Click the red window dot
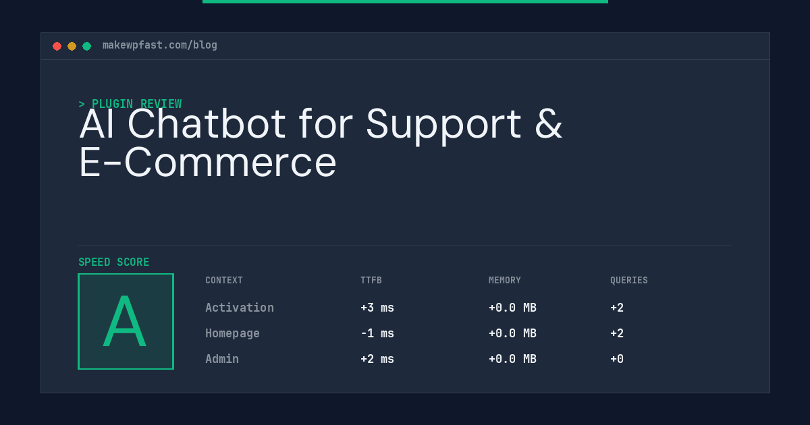The height and width of the screenshot is (425, 810). 57,46
